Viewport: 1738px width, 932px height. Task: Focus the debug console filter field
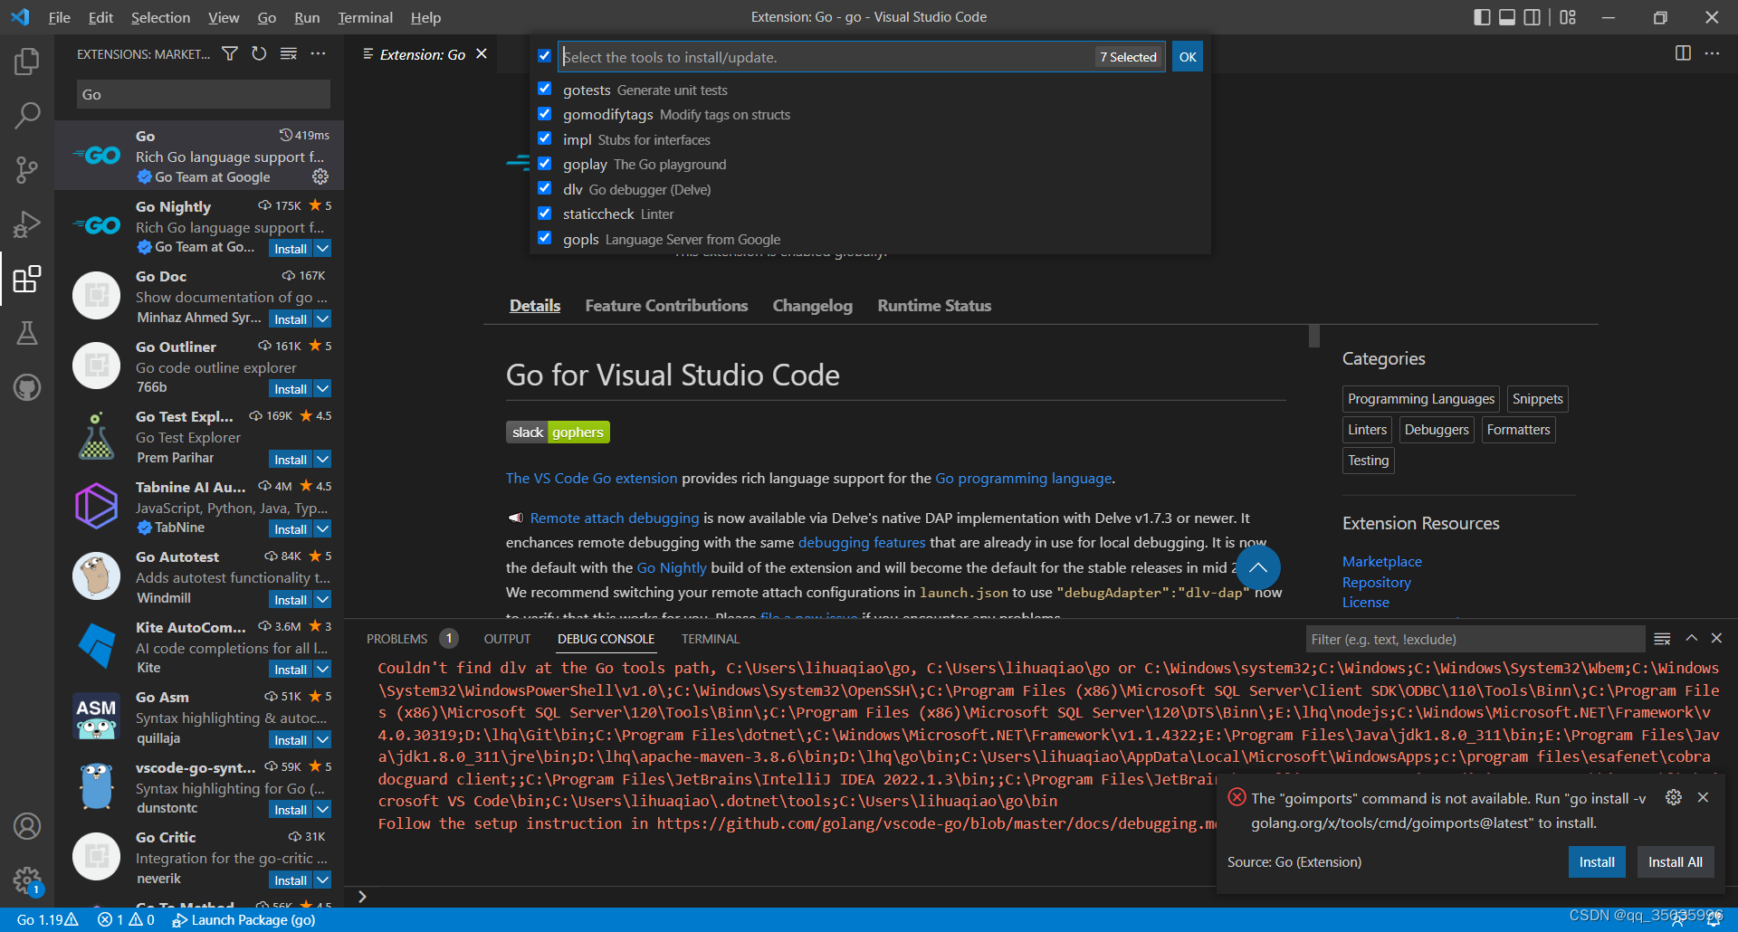[x=1475, y=639]
